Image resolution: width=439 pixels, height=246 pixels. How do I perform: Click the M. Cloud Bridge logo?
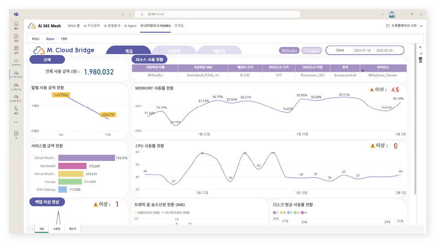[x=64, y=50]
